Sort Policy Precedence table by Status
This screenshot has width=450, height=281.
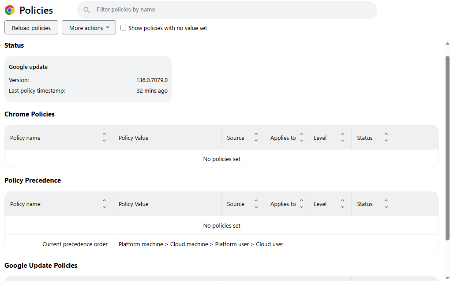point(386,204)
